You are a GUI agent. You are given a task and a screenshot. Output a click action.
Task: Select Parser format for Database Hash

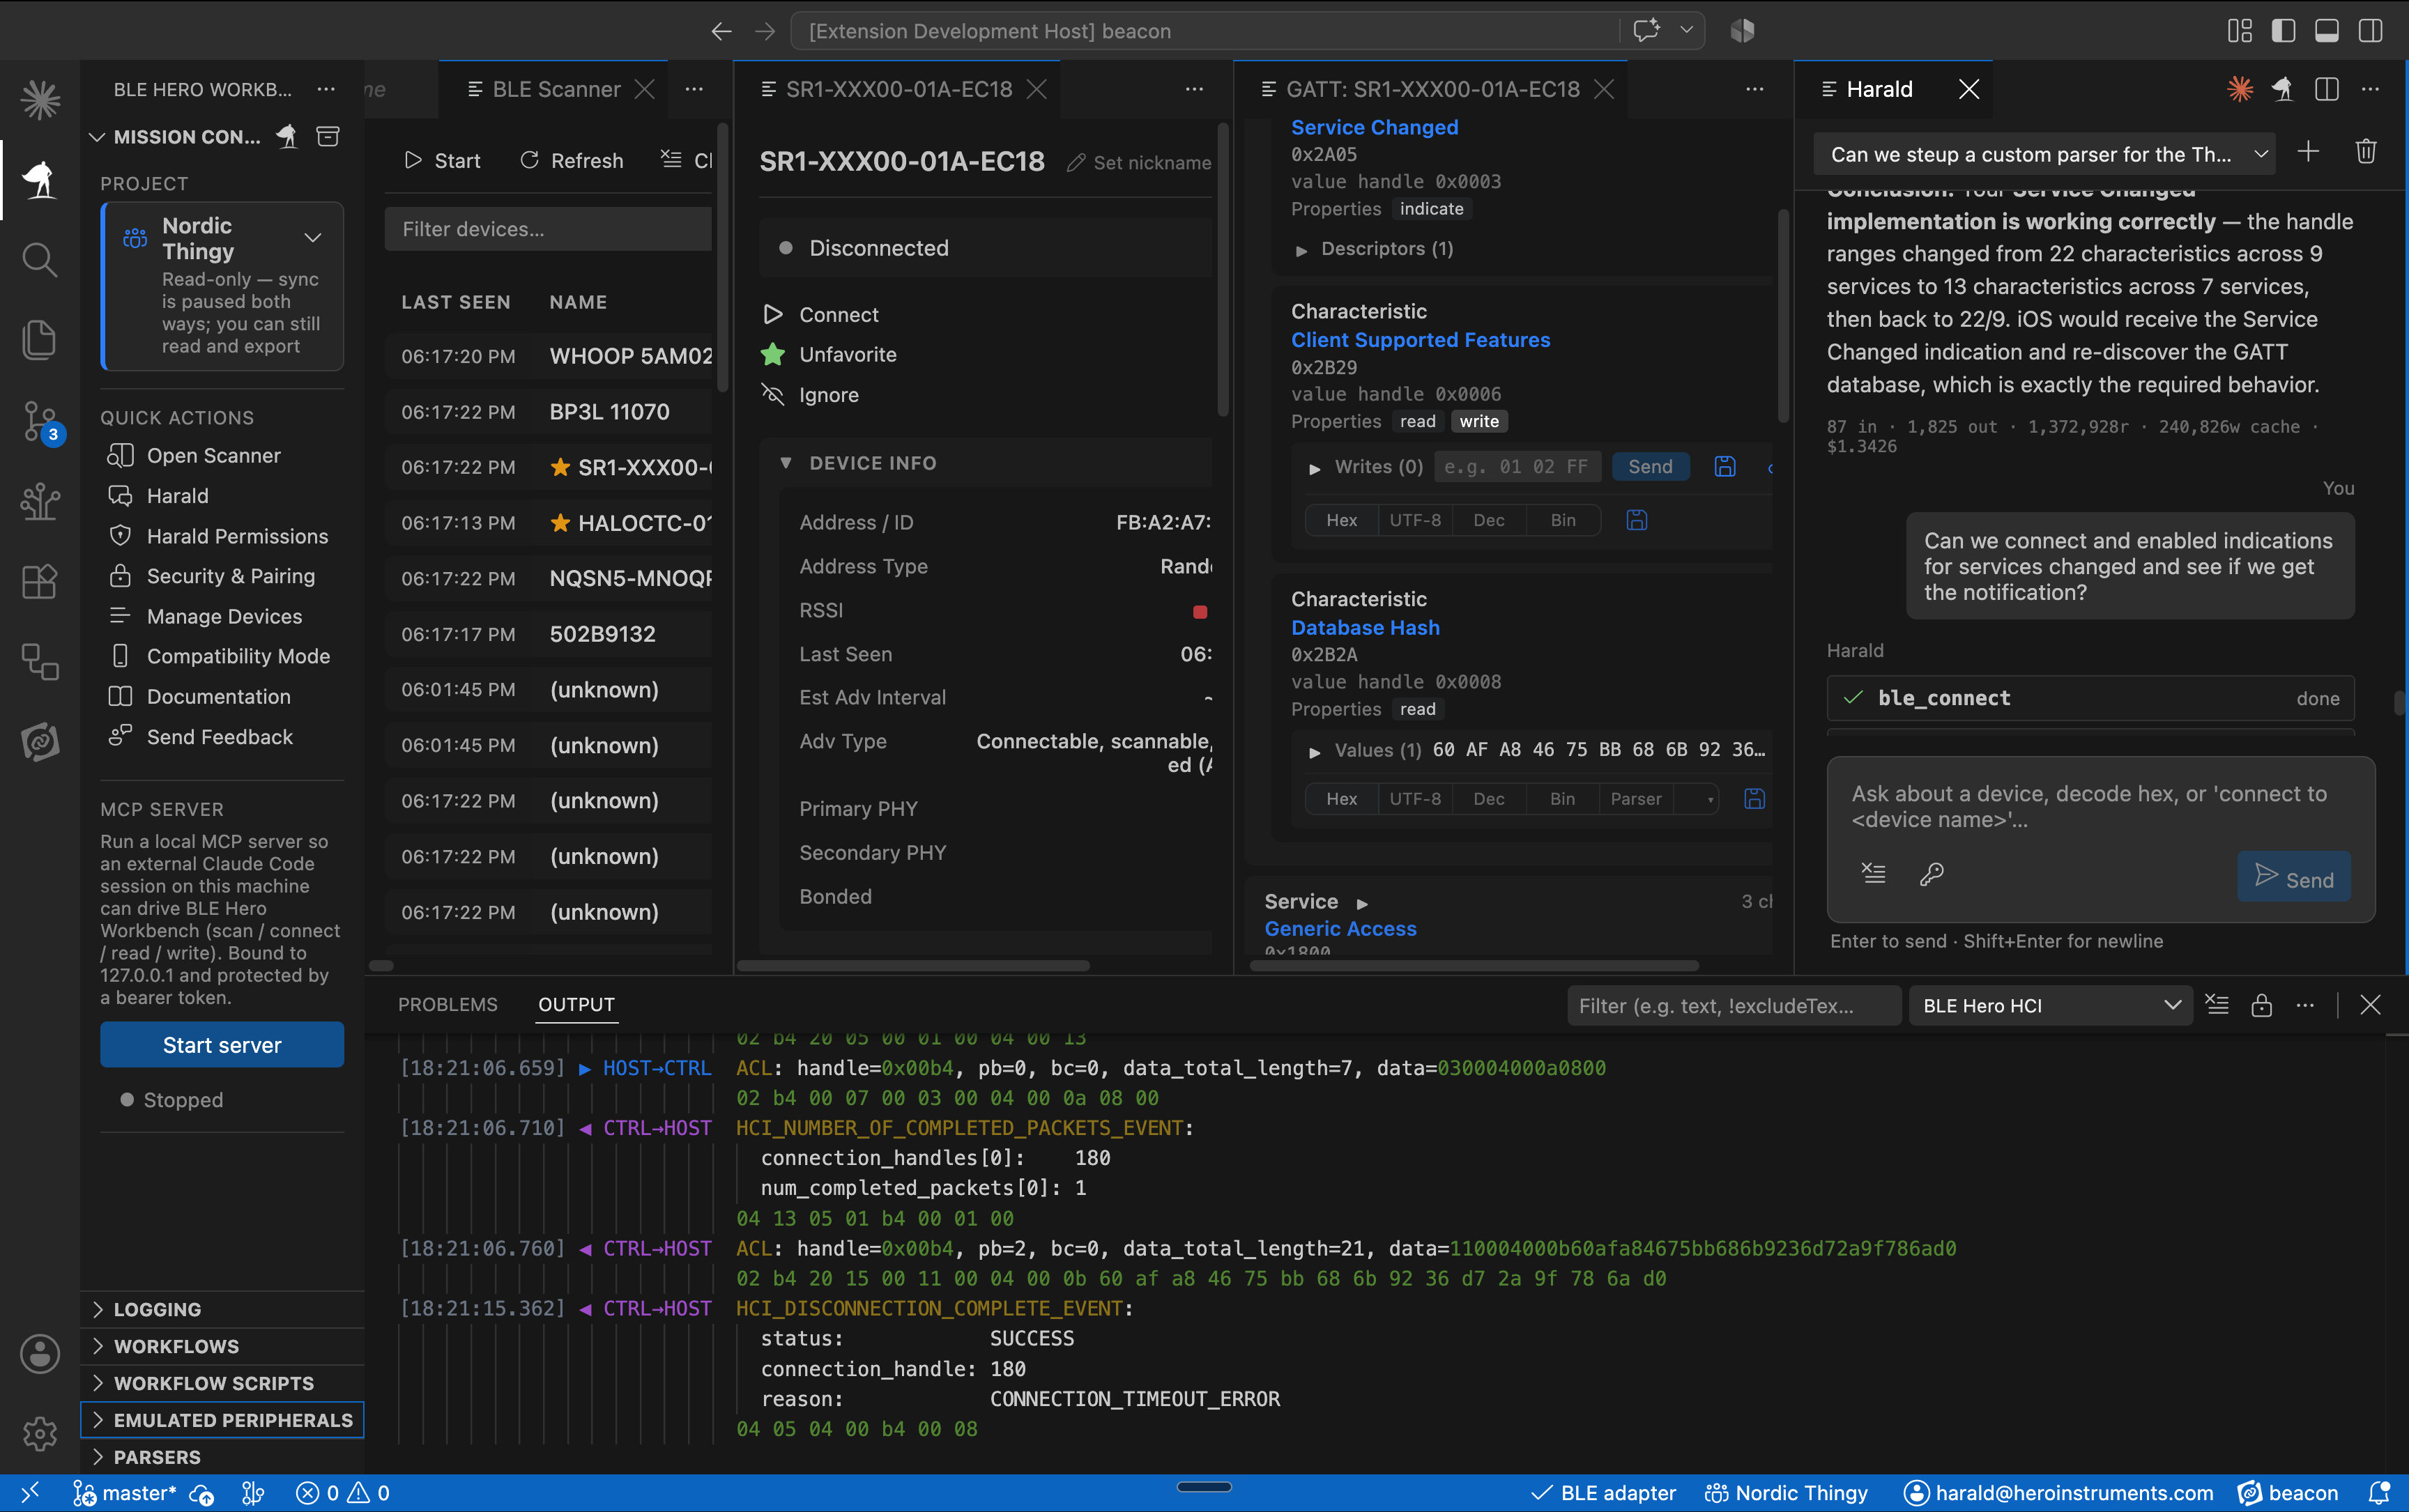[1636, 799]
